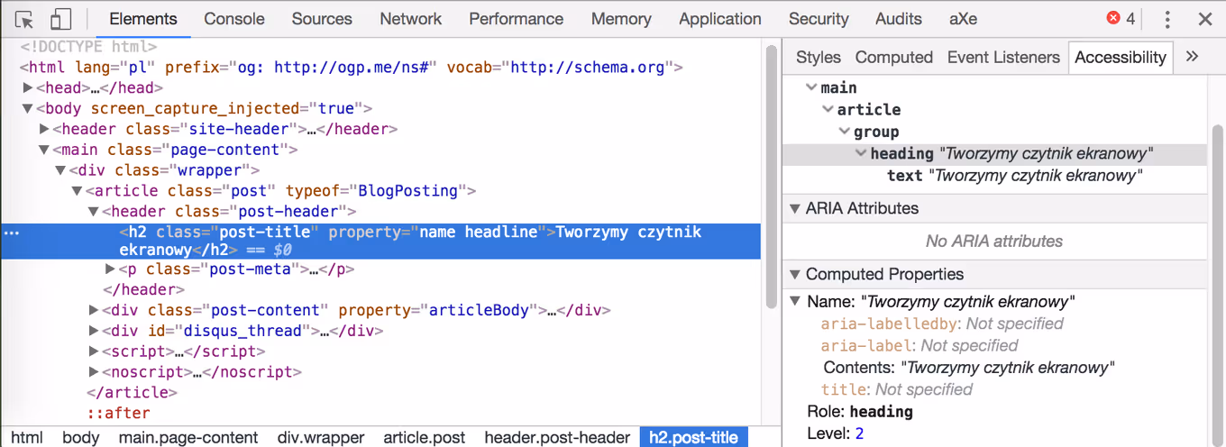Expand the site-header element
Image resolution: width=1226 pixels, height=447 pixels.
(44, 130)
